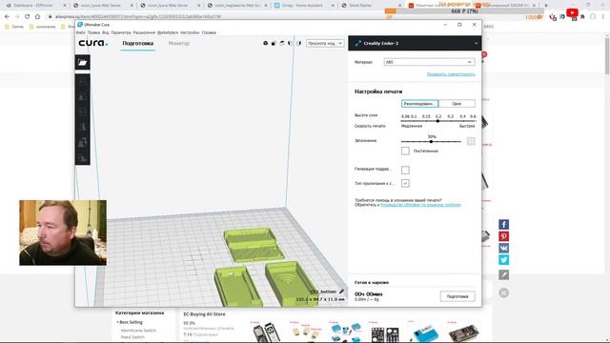The width and height of the screenshot is (610, 343).
Task: Click the EC-Buying All Store name
Action: (204, 313)
